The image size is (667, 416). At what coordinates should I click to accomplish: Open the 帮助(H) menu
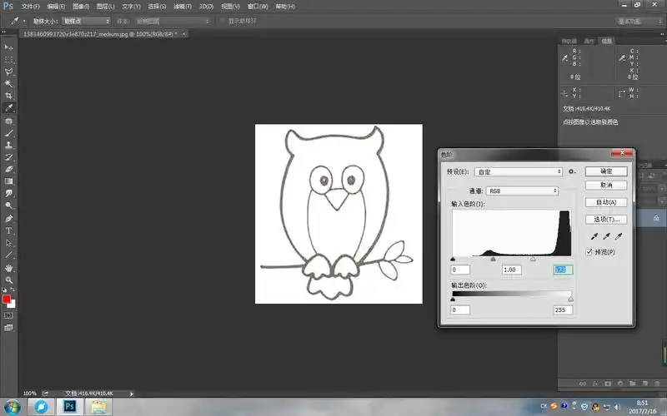[285, 7]
